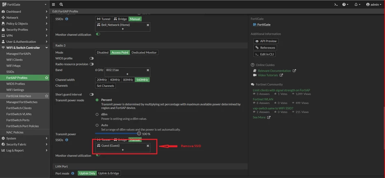Image resolution: width=385 pixels, height=178 pixels.
Task: Open Managed FortiSwitches page
Action: tap(22, 102)
